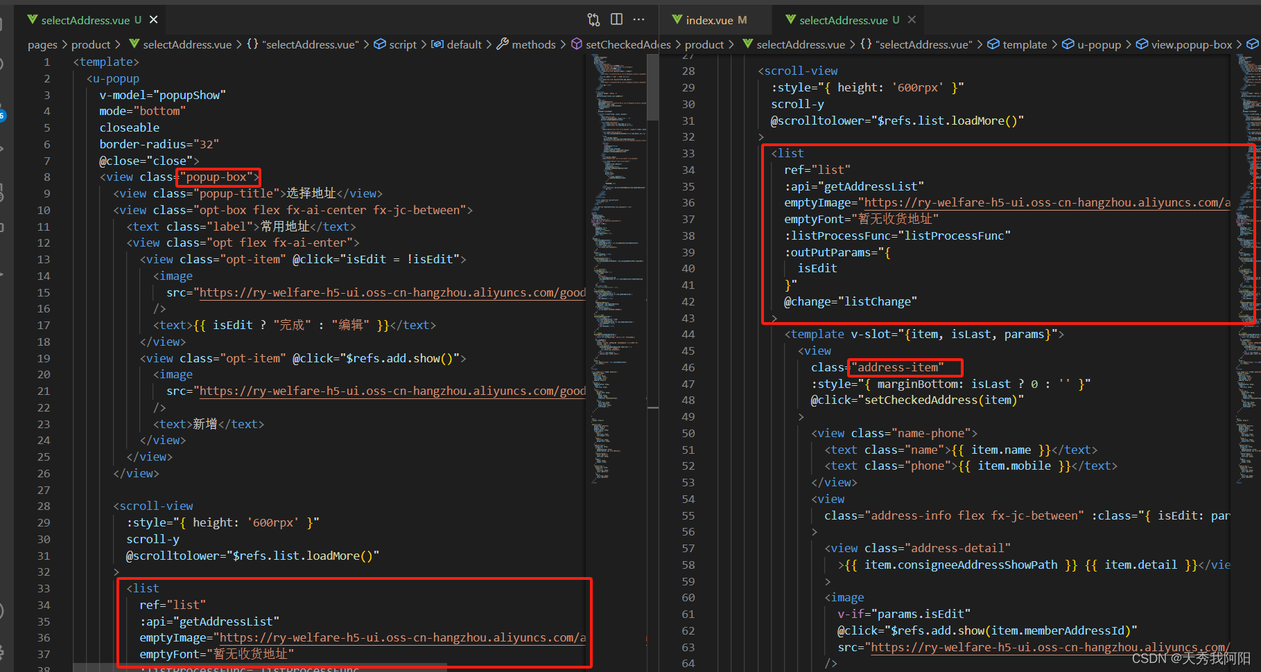Click the left editor horizontal scrollbar
Viewport: 1261px width, 672px height.
[260, 668]
